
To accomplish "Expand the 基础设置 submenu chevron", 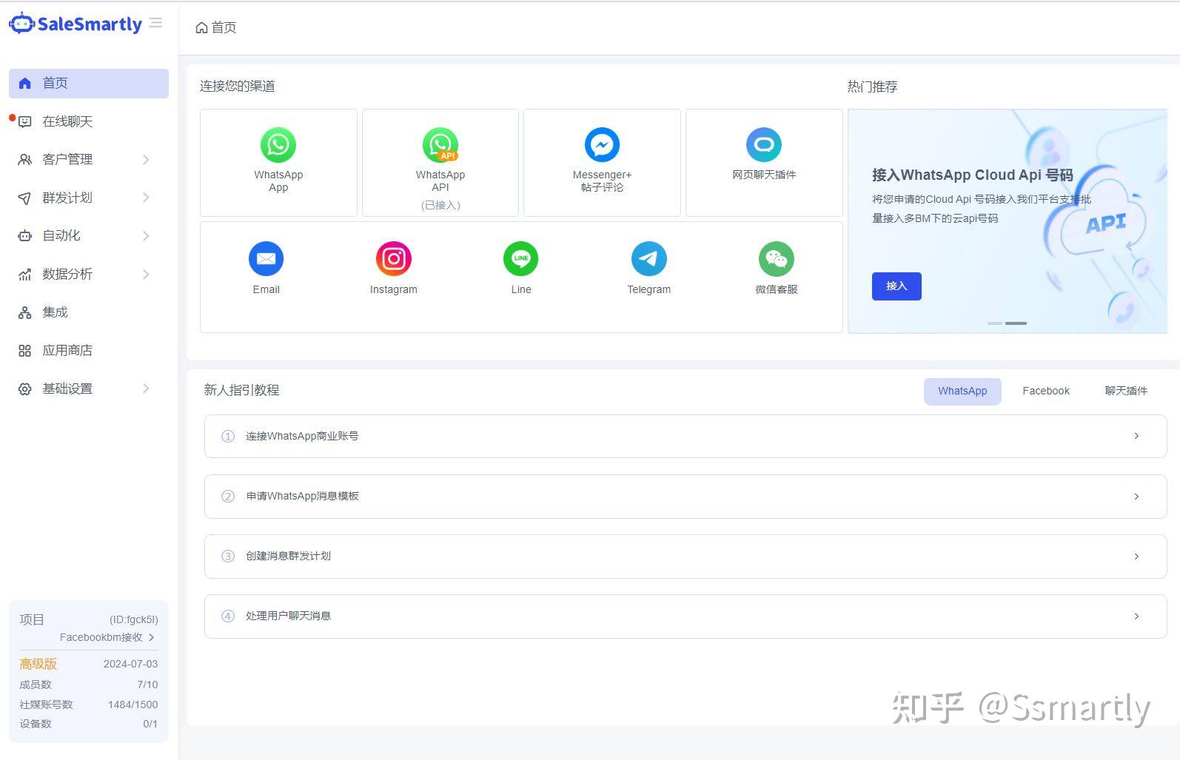I will click(x=146, y=389).
